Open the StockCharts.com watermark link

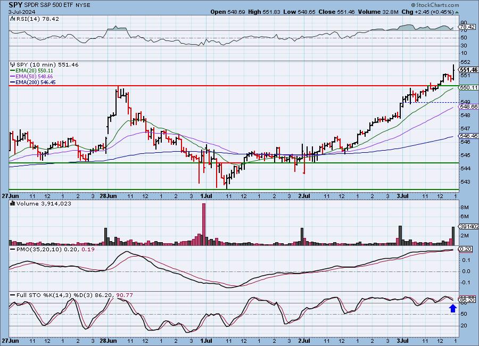pos(435,5)
